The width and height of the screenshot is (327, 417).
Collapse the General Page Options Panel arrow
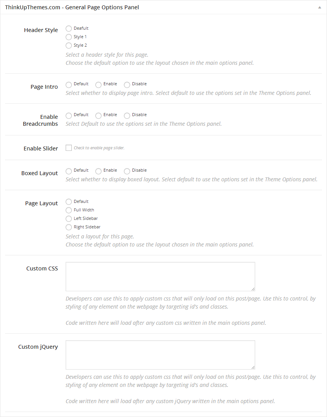319,7
